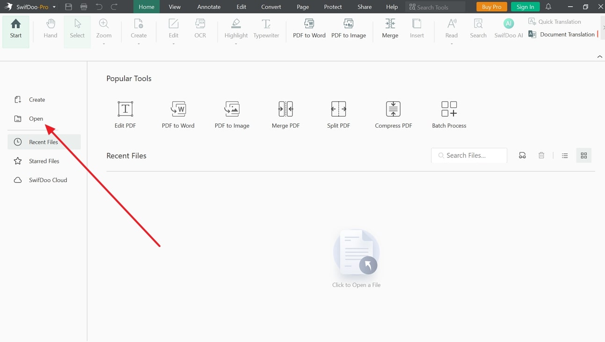The image size is (605, 342).
Task: Open the notifications bell
Action: point(548,7)
